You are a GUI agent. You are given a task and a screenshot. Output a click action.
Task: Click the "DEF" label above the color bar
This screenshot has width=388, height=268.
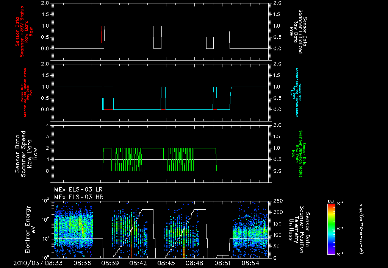pyautogui.click(x=331, y=201)
